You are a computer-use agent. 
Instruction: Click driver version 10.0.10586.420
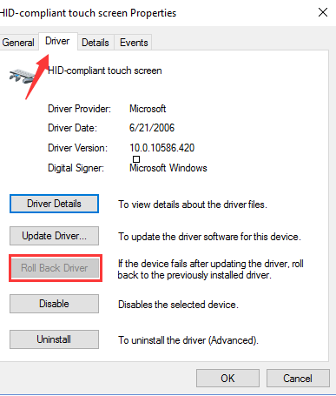point(162,148)
